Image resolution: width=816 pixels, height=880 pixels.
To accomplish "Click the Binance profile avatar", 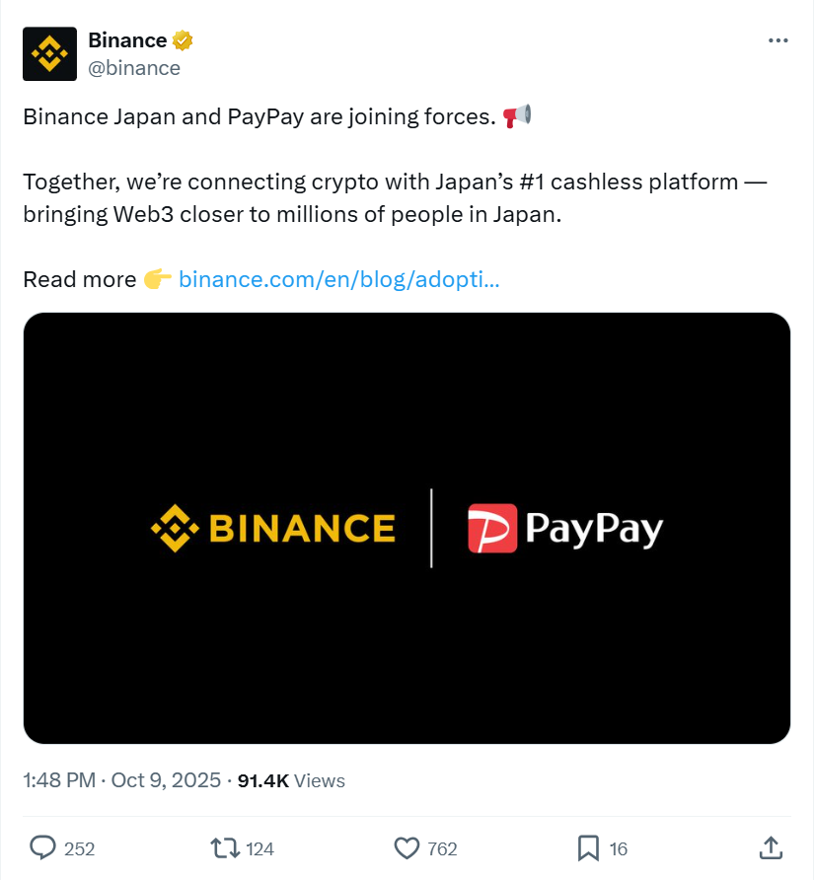I will tap(49, 53).
